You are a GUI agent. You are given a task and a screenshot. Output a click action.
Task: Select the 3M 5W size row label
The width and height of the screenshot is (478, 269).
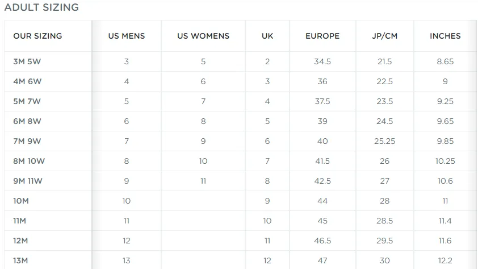click(27, 61)
